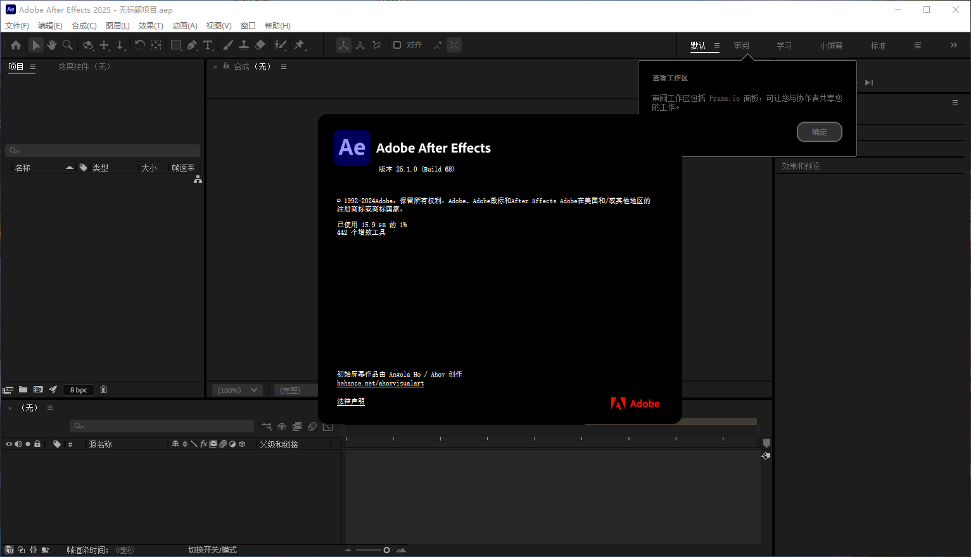Open the 效果(T) menu
The image size is (971, 557).
[x=151, y=26]
